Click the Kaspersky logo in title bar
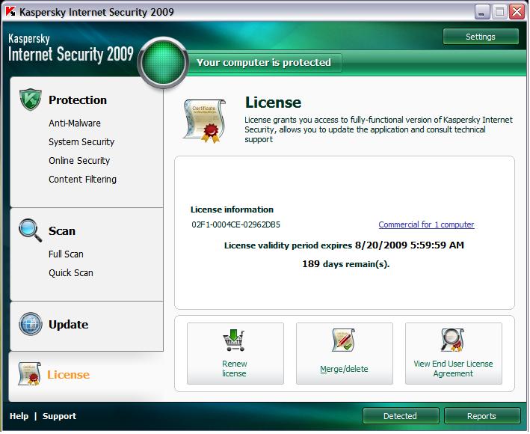Screen dimensions: 530x434 coord(10,11)
